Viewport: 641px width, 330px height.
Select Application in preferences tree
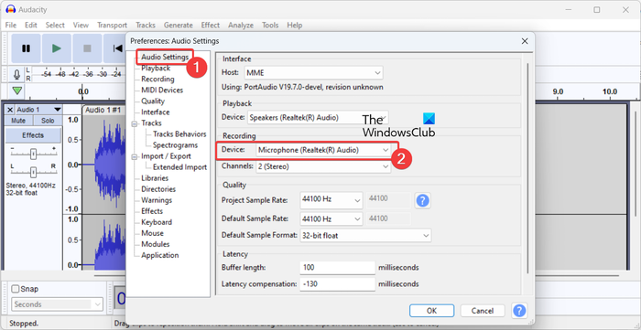pyautogui.click(x=160, y=255)
